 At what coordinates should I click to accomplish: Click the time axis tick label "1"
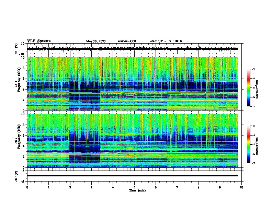point(48,187)
